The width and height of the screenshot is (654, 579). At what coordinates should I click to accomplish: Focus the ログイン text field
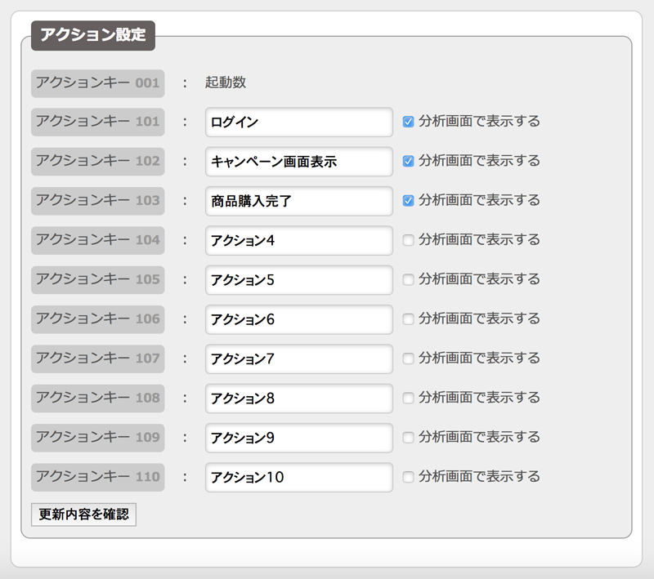pos(299,122)
